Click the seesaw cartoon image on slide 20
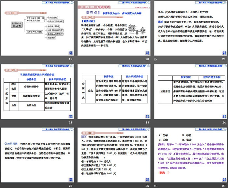 [x=137, y=29]
